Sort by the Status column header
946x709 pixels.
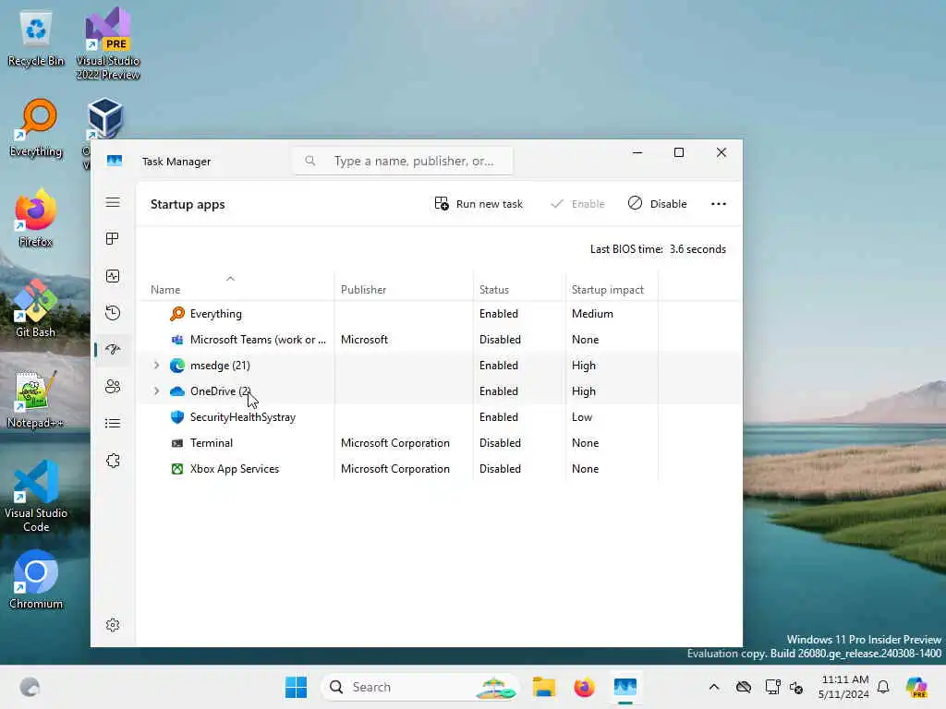(494, 290)
